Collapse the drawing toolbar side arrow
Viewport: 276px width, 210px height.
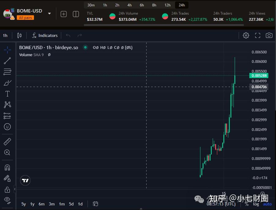click(x=15, y=189)
